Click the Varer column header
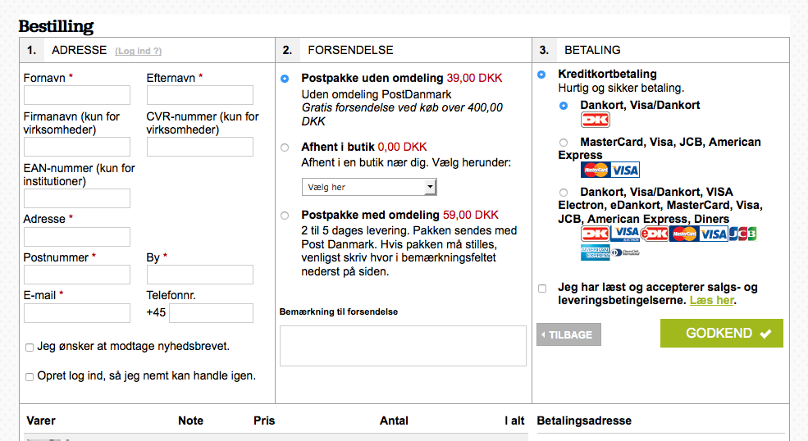 pos(41,421)
